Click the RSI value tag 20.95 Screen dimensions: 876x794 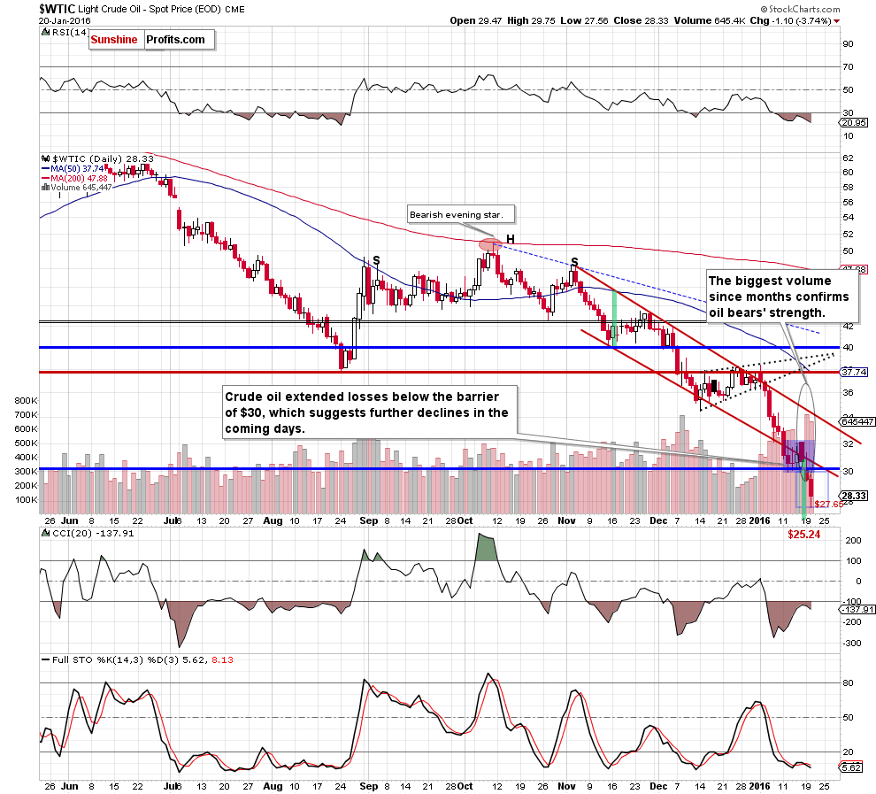click(854, 122)
